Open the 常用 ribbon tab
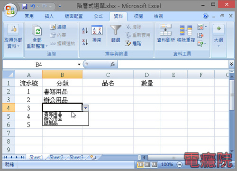 coord(29,16)
